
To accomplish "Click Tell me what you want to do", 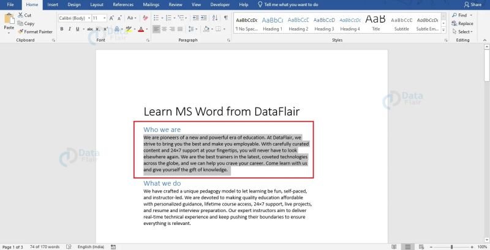I will [288, 5].
